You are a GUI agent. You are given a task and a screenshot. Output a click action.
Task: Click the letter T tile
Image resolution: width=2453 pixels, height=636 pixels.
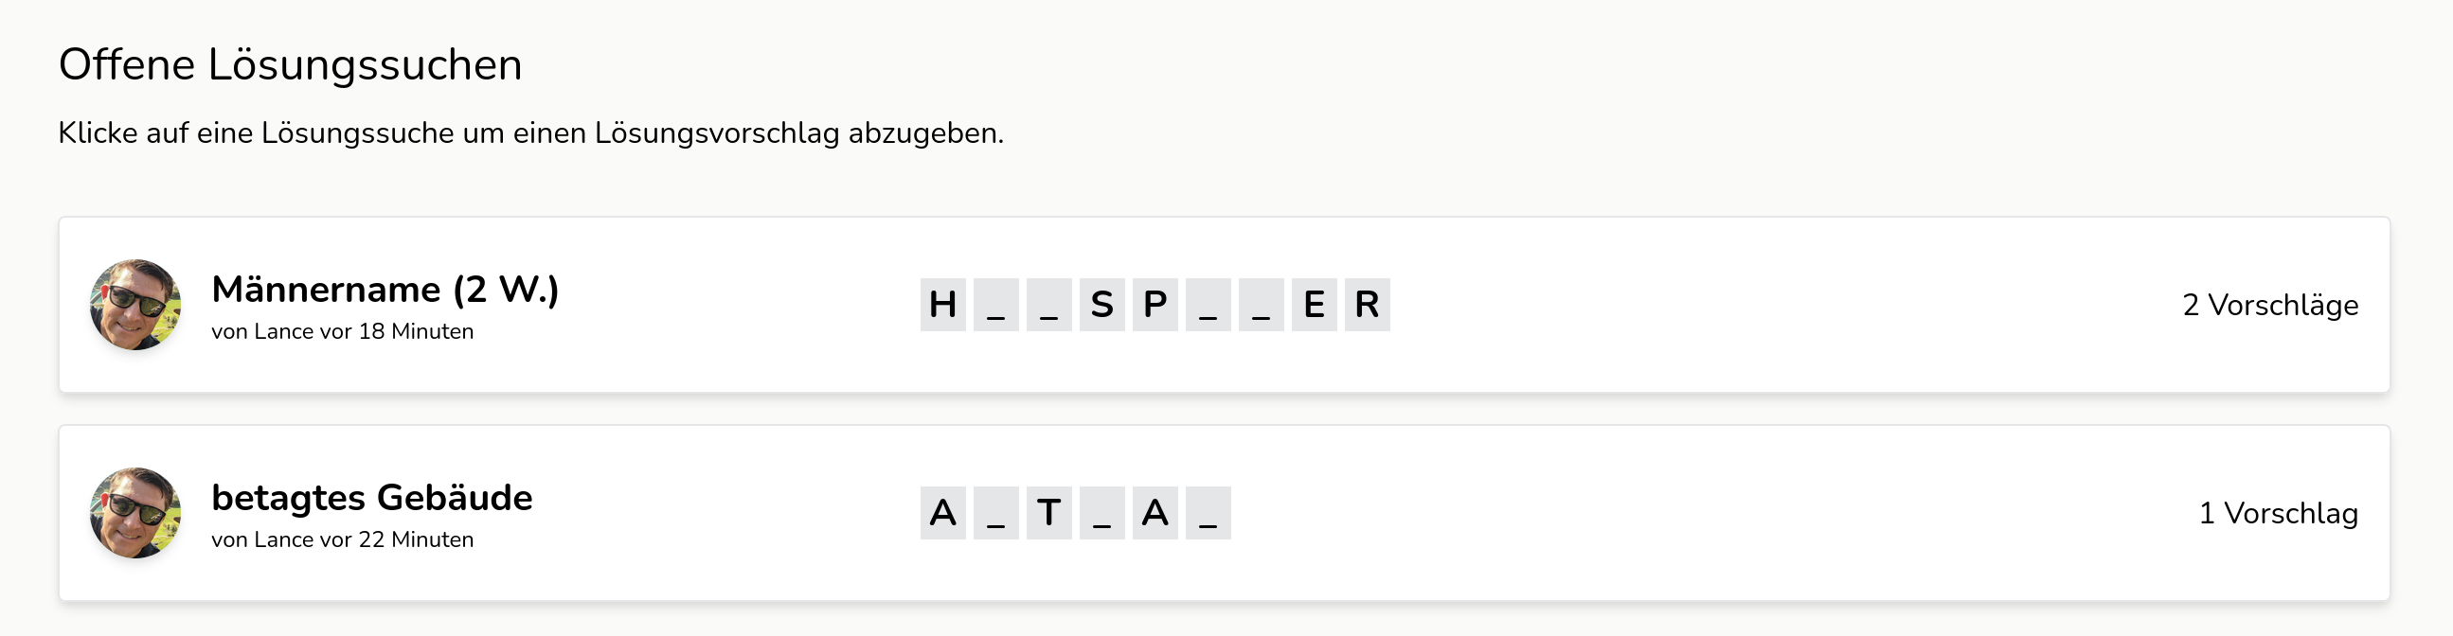pos(1048,513)
